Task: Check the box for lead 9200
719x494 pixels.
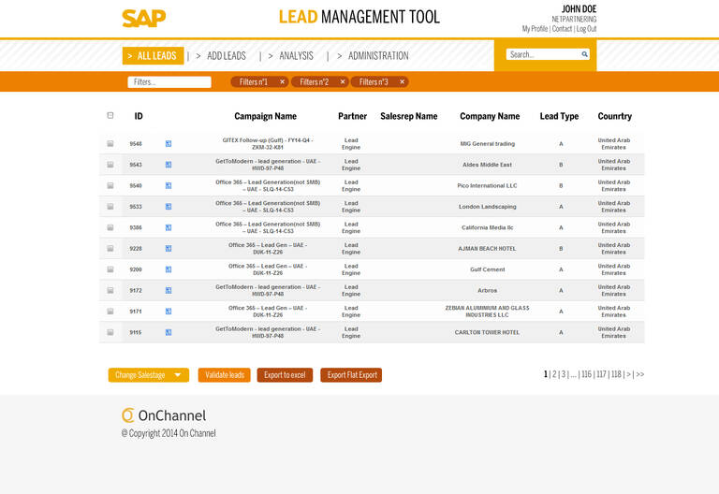Action: tap(110, 269)
